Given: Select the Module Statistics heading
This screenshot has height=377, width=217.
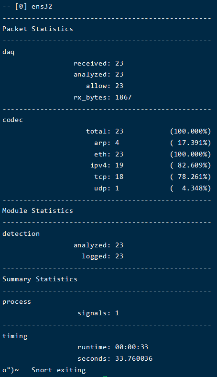Looking at the screenshot, I should pos(38,211).
